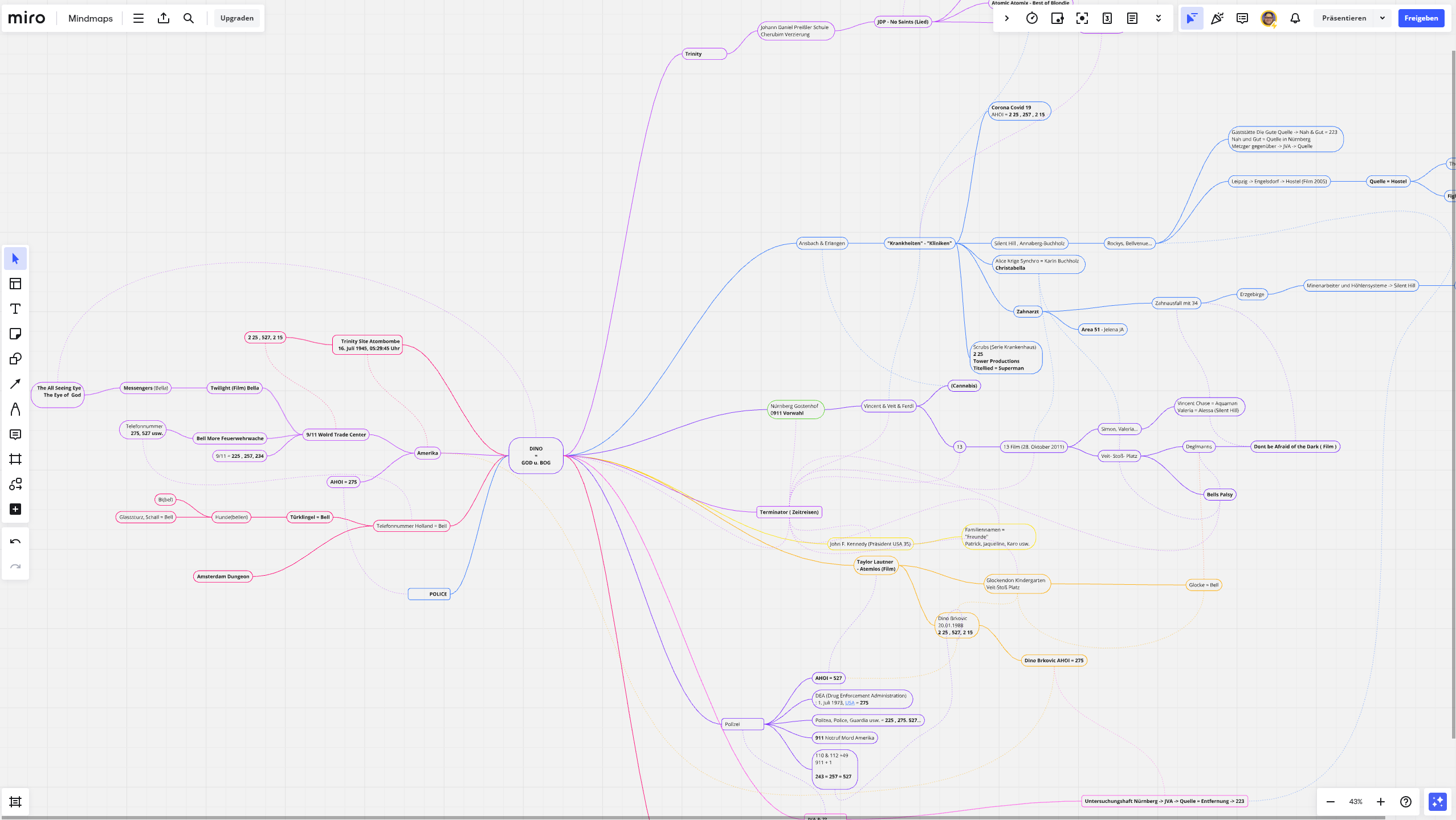This screenshot has height=820, width=1456.
Task: Select the connection line arrow tool
Action: 15,384
